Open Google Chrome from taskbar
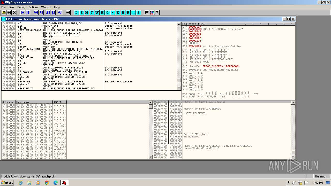The image size is (331, 186). [47, 183]
